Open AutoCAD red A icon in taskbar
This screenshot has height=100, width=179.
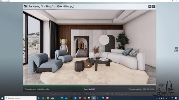coord(89,98)
